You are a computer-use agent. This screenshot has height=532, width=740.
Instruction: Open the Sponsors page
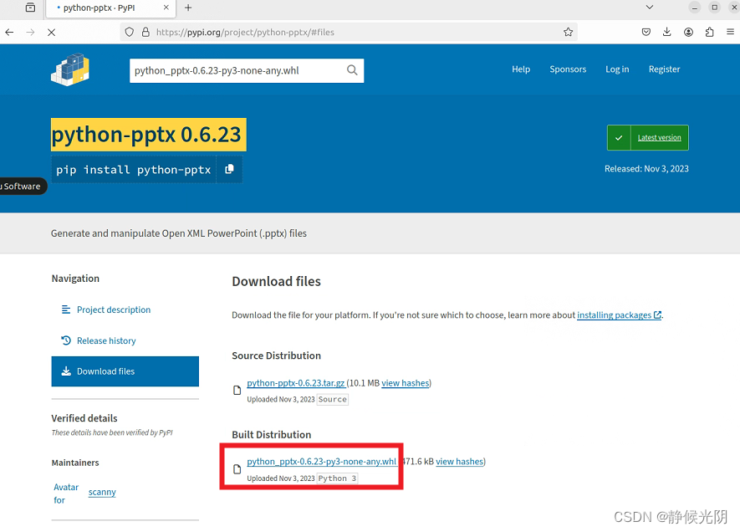click(568, 69)
